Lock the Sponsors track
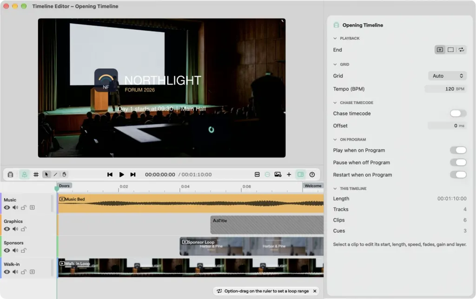The width and height of the screenshot is (476, 299). tap(24, 250)
